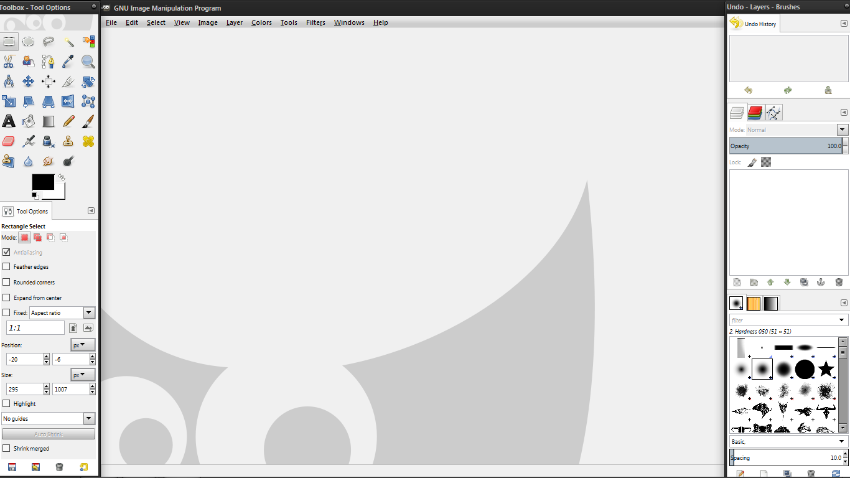This screenshot has height=478, width=850.
Task: Select the Blend gradient tool
Action: (49, 121)
